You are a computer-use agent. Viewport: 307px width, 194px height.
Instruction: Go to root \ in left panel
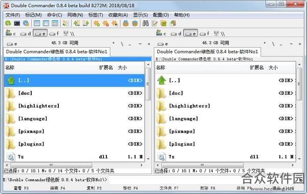122,44
